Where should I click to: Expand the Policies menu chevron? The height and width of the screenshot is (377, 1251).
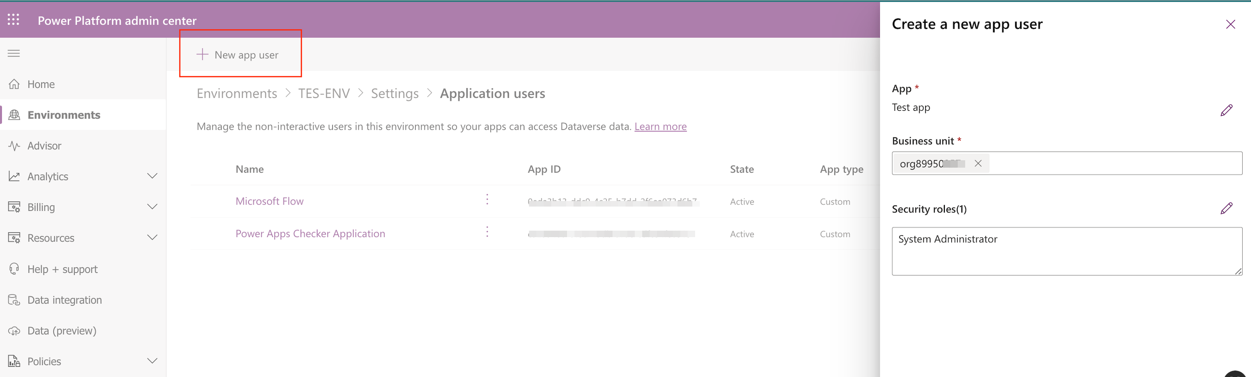(x=153, y=361)
